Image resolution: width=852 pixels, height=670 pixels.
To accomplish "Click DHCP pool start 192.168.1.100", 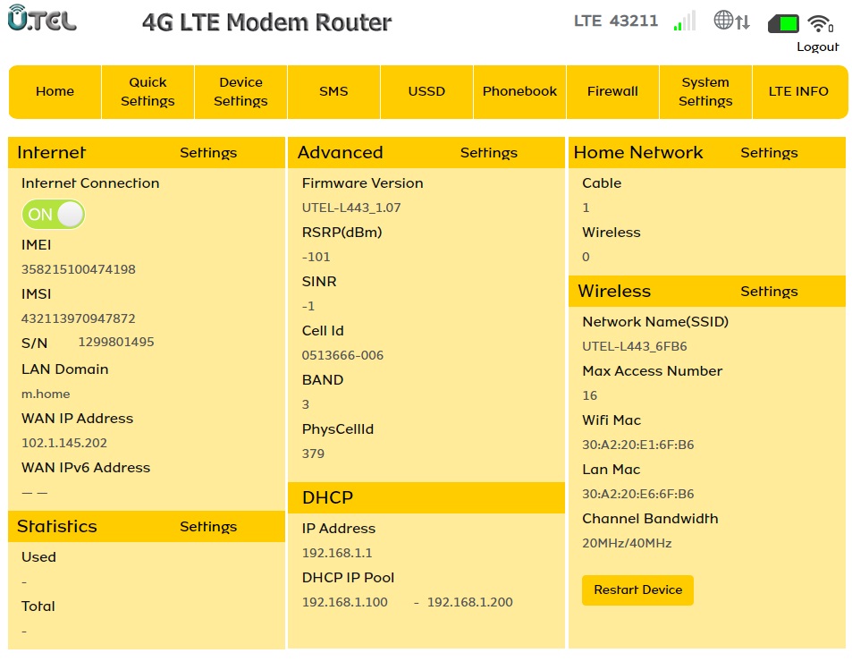I will click(344, 602).
